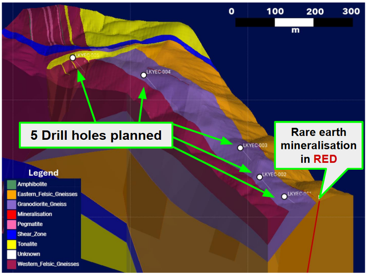Viewport: 368px width, 274px height.
Task: Click the white segment of the scale bar
Action: pyautogui.click(x=294, y=22)
